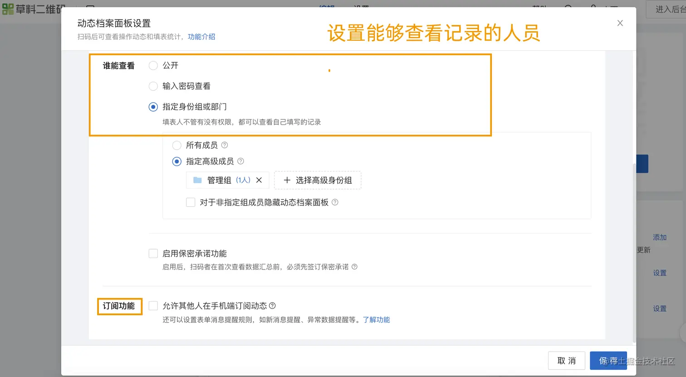This screenshot has width=686, height=377.
Task: Show help tooltip next to 所有成员
Action: [x=225, y=145]
